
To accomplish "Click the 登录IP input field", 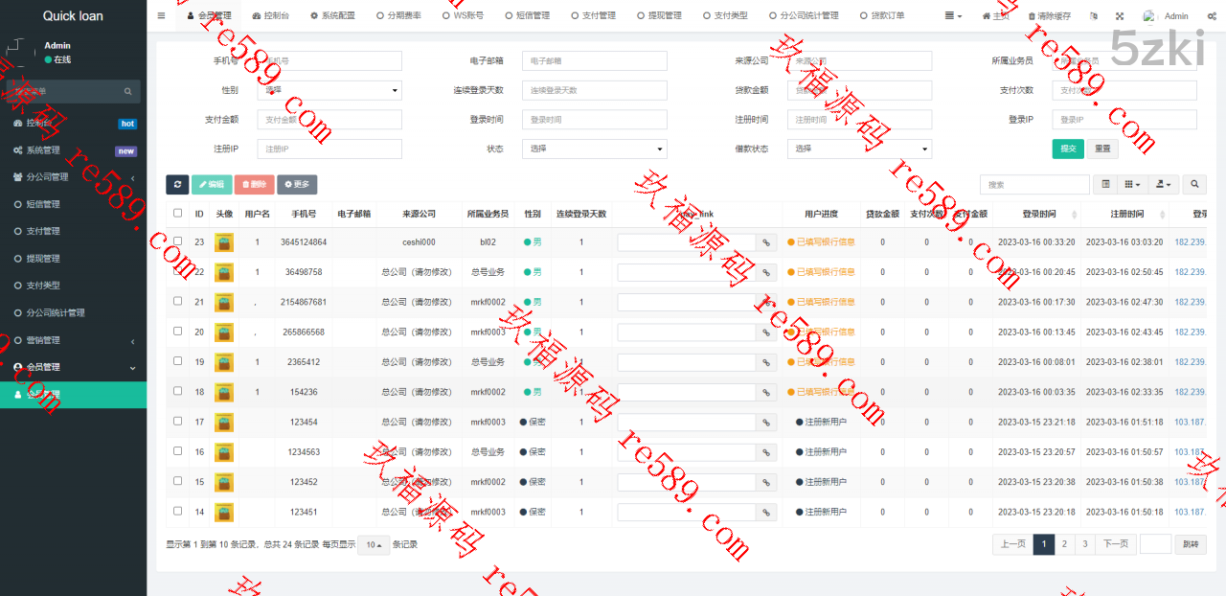I will (1124, 120).
